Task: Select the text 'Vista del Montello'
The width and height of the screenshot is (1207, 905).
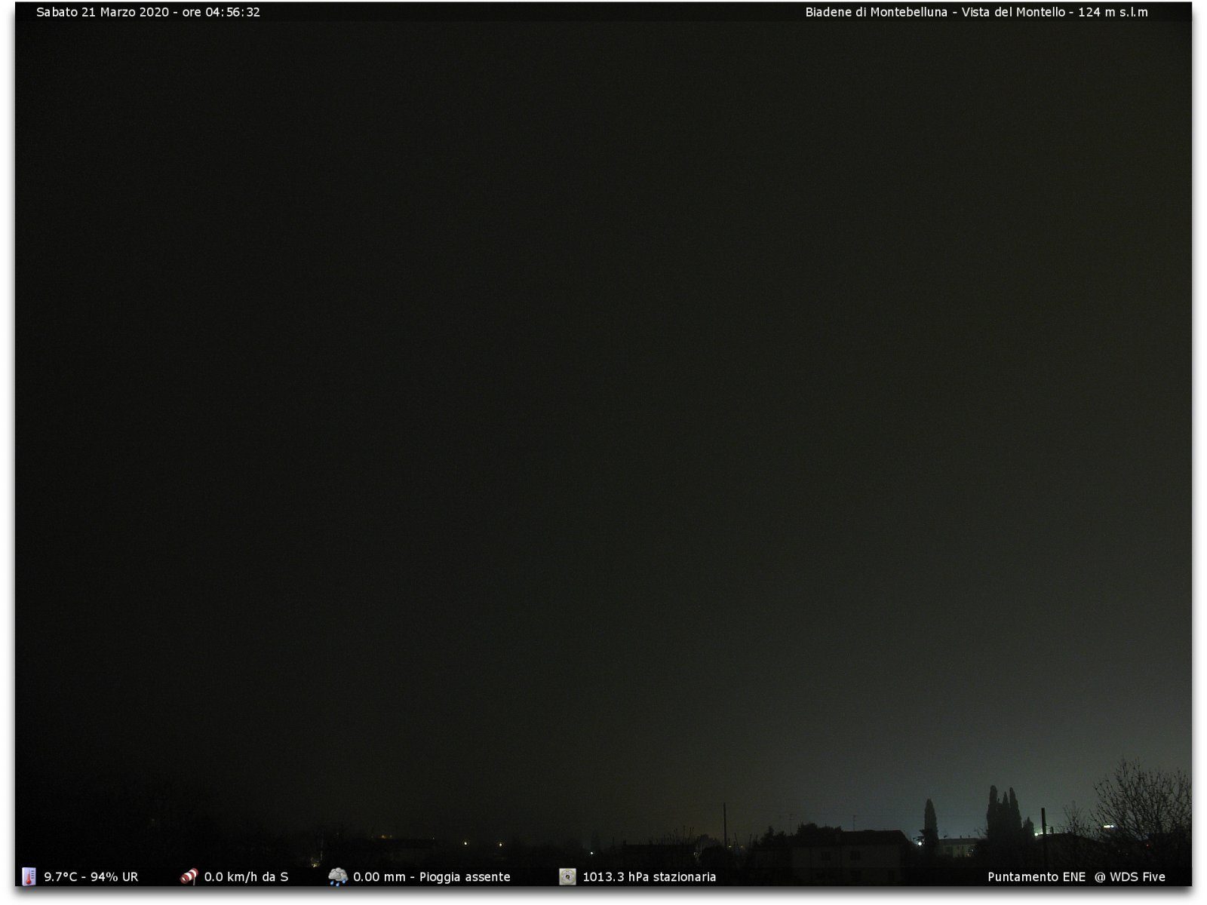Action: (1013, 12)
